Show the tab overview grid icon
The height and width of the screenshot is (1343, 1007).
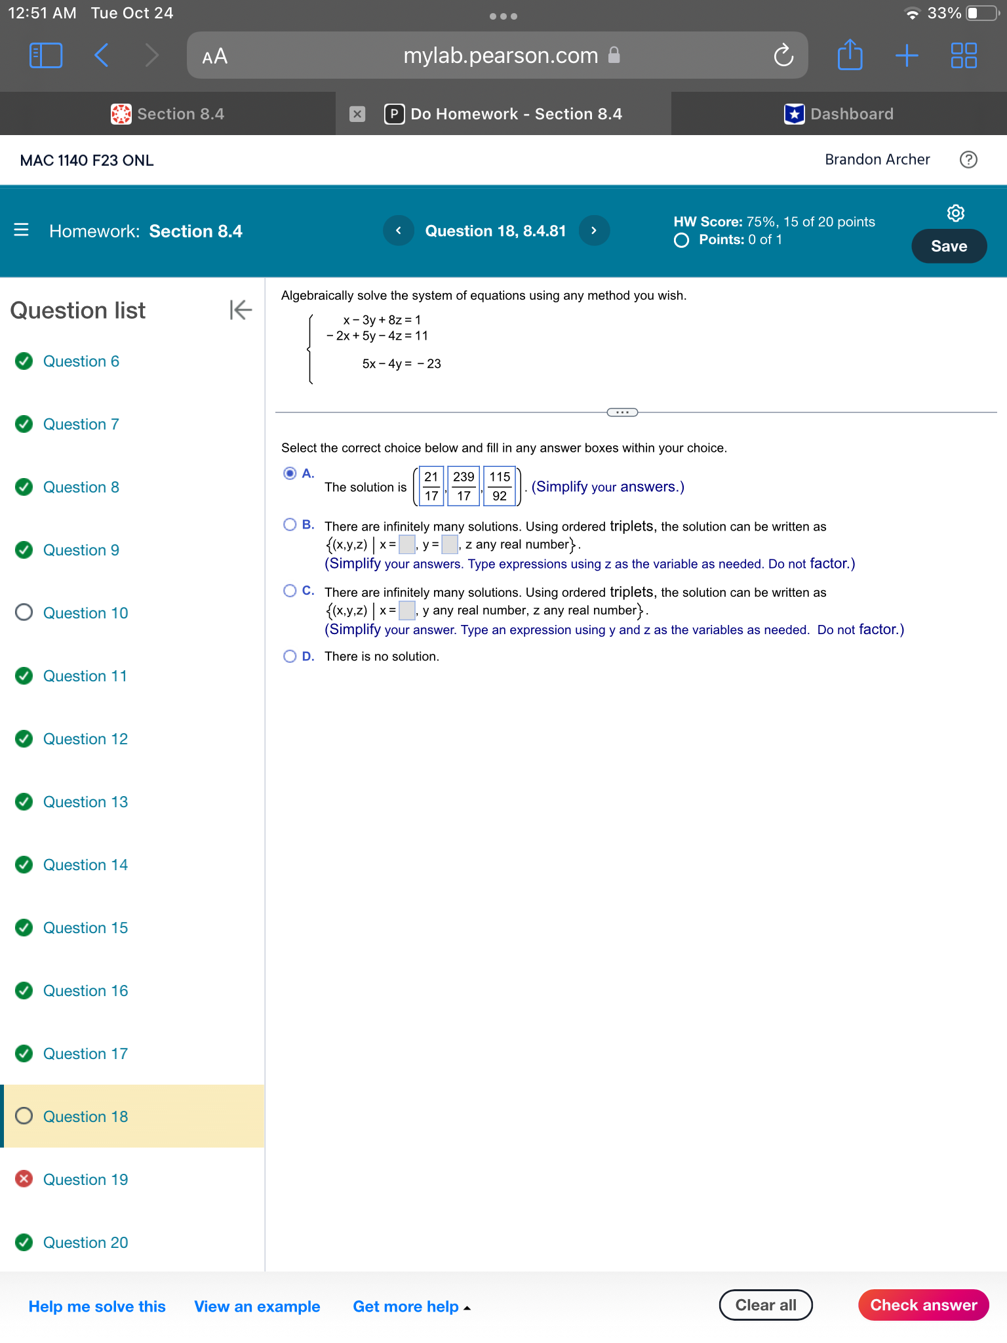pyautogui.click(x=964, y=55)
